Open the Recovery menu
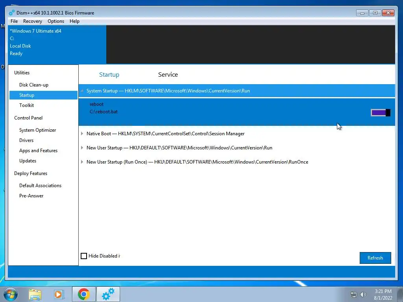This screenshot has height=302, width=403. (32, 21)
